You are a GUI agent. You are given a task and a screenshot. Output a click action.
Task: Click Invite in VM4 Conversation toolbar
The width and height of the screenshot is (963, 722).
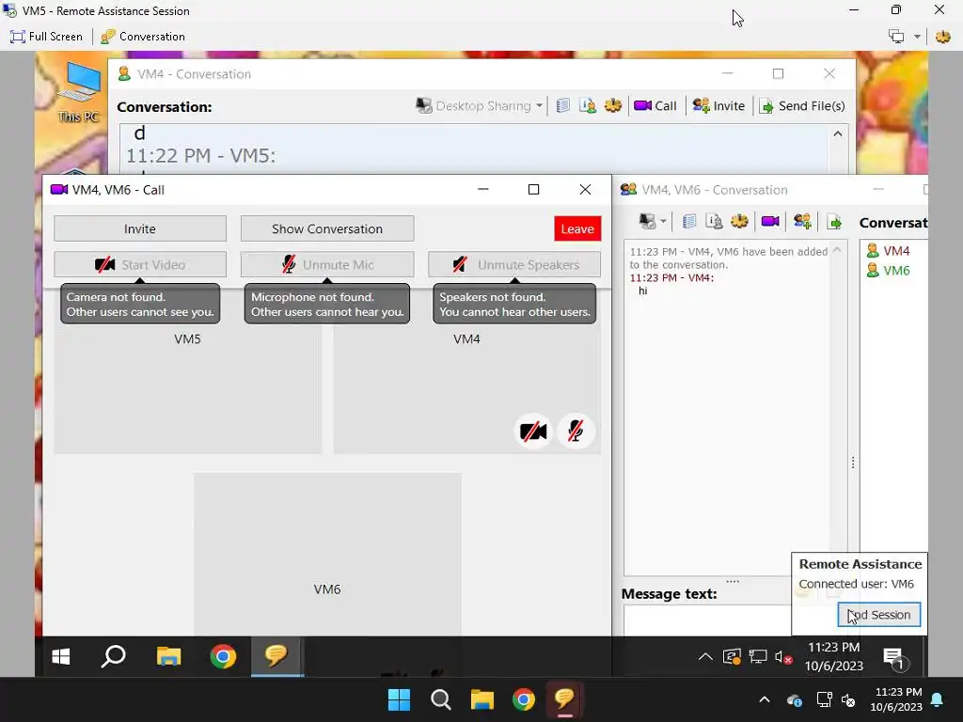(718, 105)
